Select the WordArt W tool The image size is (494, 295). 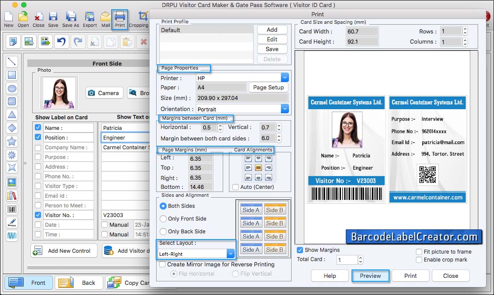[x=11, y=236]
